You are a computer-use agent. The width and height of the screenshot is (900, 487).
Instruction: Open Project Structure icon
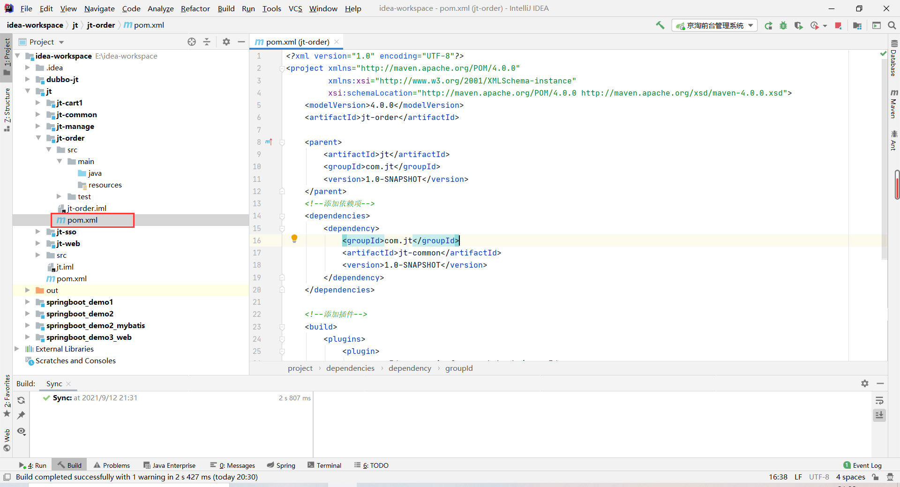[857, 25]
